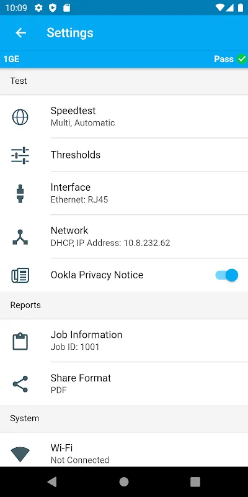Tap the Interface Ethernet plug icon

coord(20,193)
